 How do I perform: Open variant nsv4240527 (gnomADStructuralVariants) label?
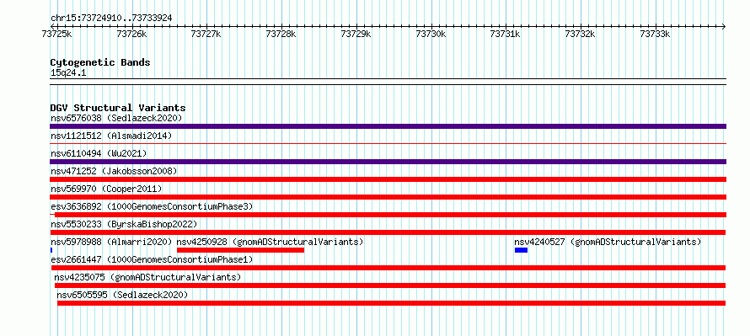pos(608,242)
